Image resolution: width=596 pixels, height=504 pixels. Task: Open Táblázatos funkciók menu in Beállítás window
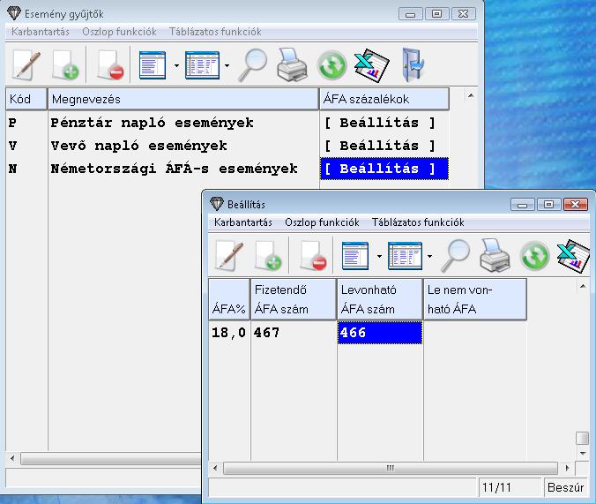tap(417, 222)
